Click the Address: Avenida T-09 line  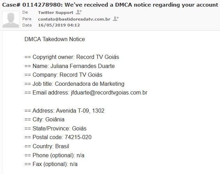point(65,111)
